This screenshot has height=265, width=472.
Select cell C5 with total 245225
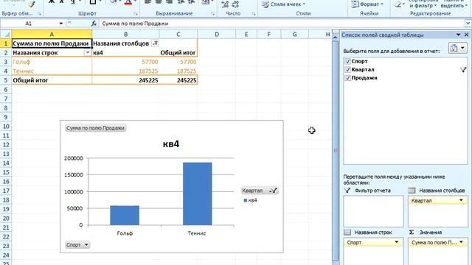point(178,80)
